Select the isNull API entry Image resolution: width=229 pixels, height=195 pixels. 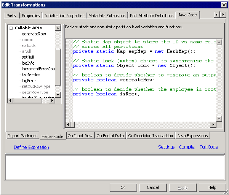coord(26,51)
